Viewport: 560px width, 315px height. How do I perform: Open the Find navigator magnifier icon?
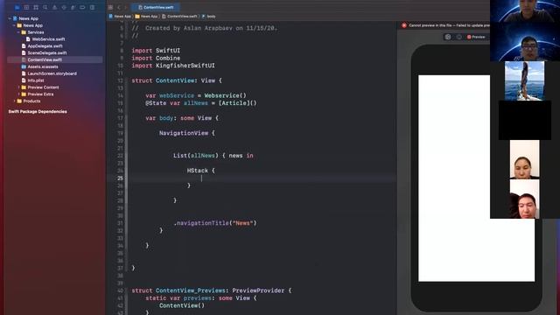45,7
